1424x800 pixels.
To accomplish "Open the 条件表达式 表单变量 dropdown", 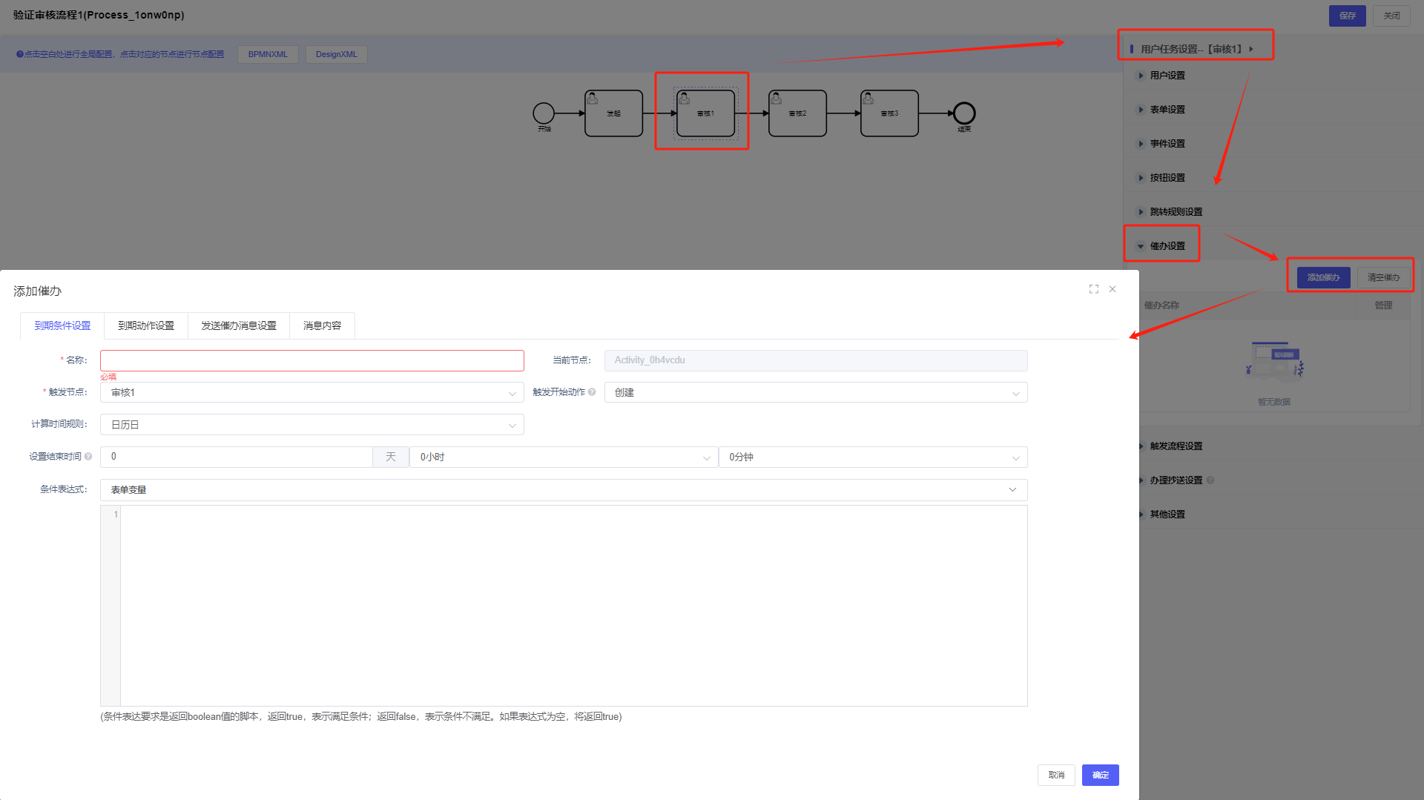I will pyautogui.click(x=563, y=490).
